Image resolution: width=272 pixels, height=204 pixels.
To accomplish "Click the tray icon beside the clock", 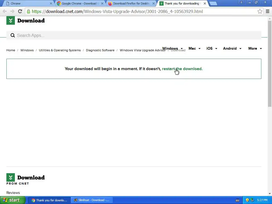I will (252, 200).
